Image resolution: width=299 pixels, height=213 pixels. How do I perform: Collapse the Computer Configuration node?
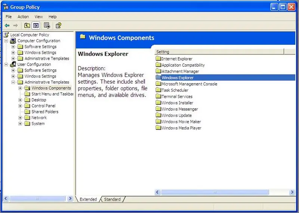6,41
